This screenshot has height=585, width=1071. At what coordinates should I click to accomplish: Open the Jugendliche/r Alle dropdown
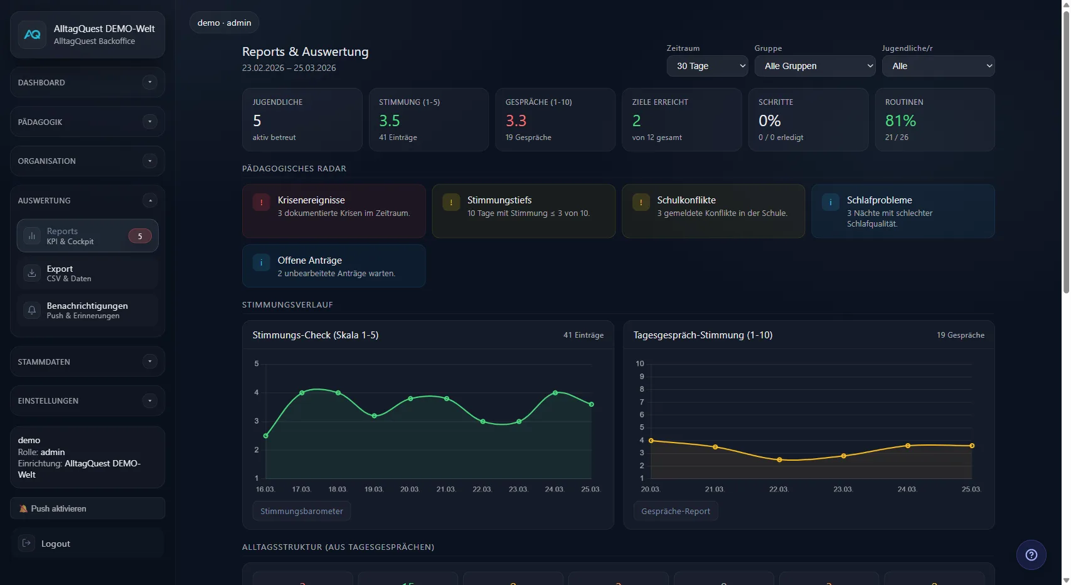(x=937, y=66)
